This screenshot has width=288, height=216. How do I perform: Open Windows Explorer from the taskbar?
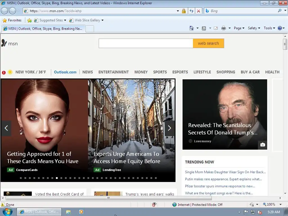tap(68, 212)
